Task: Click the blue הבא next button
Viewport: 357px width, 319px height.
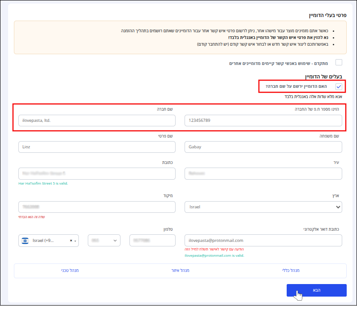Action: pos(317,290)
